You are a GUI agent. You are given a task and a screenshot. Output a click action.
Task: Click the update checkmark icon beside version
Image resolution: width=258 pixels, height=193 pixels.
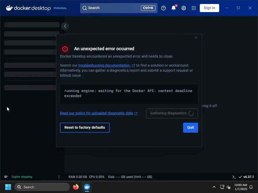pyautogui.click(x=240, y=177)
